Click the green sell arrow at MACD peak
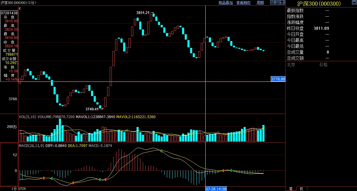 click(x=162, y=151)
